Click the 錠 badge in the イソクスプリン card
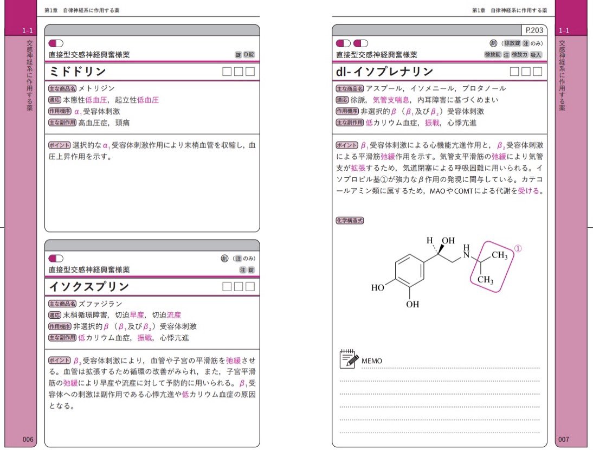The width and height of the screenshot is (593, 450). [x=251, y=270]
